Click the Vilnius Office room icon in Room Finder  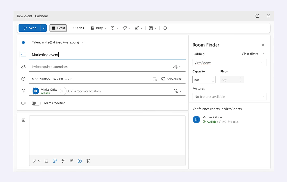196,119
